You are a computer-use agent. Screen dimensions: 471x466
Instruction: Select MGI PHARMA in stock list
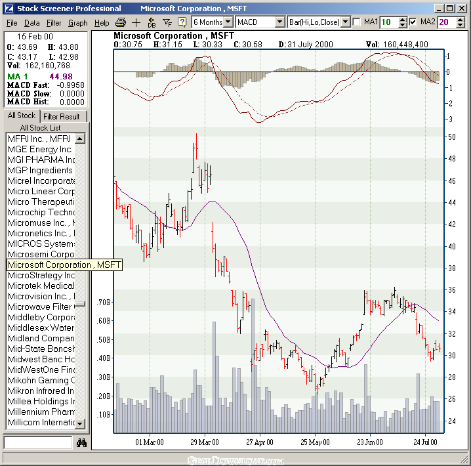pyautogui.click(x=41, y=160)
